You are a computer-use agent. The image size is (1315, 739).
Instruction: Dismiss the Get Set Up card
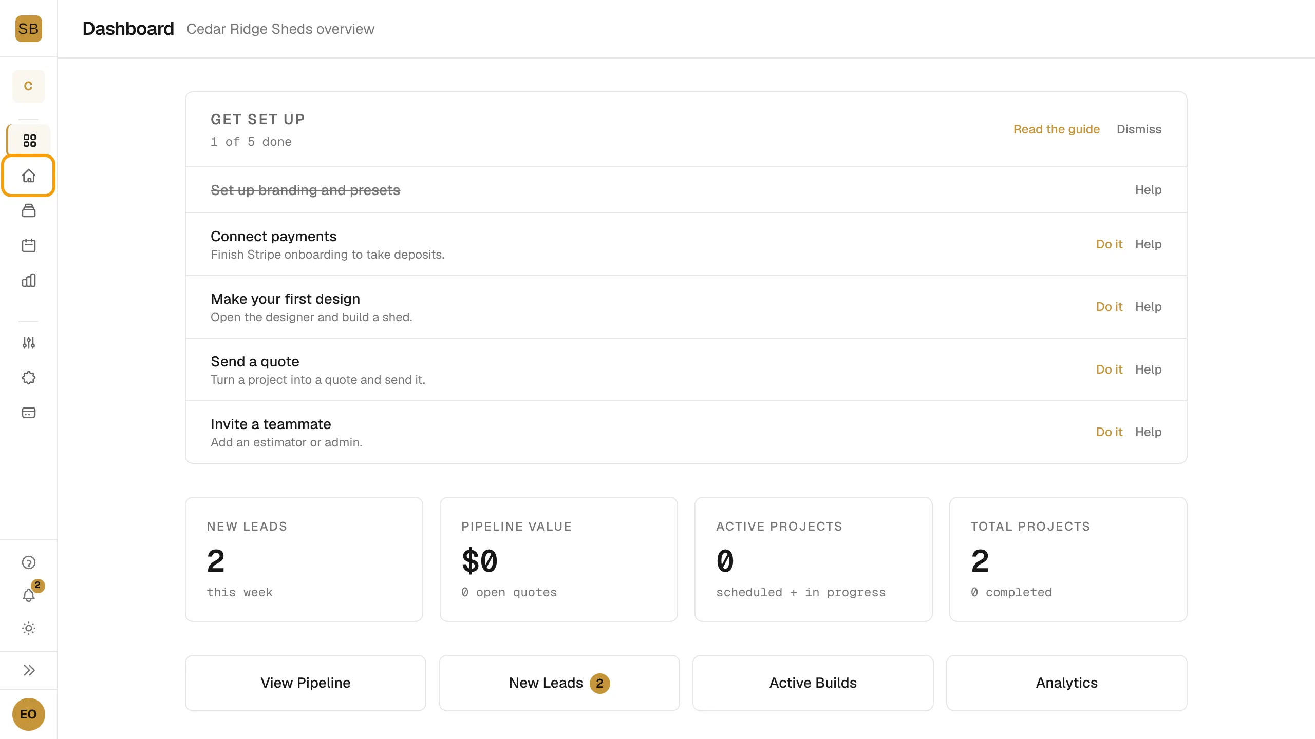tap(1139, 129)
